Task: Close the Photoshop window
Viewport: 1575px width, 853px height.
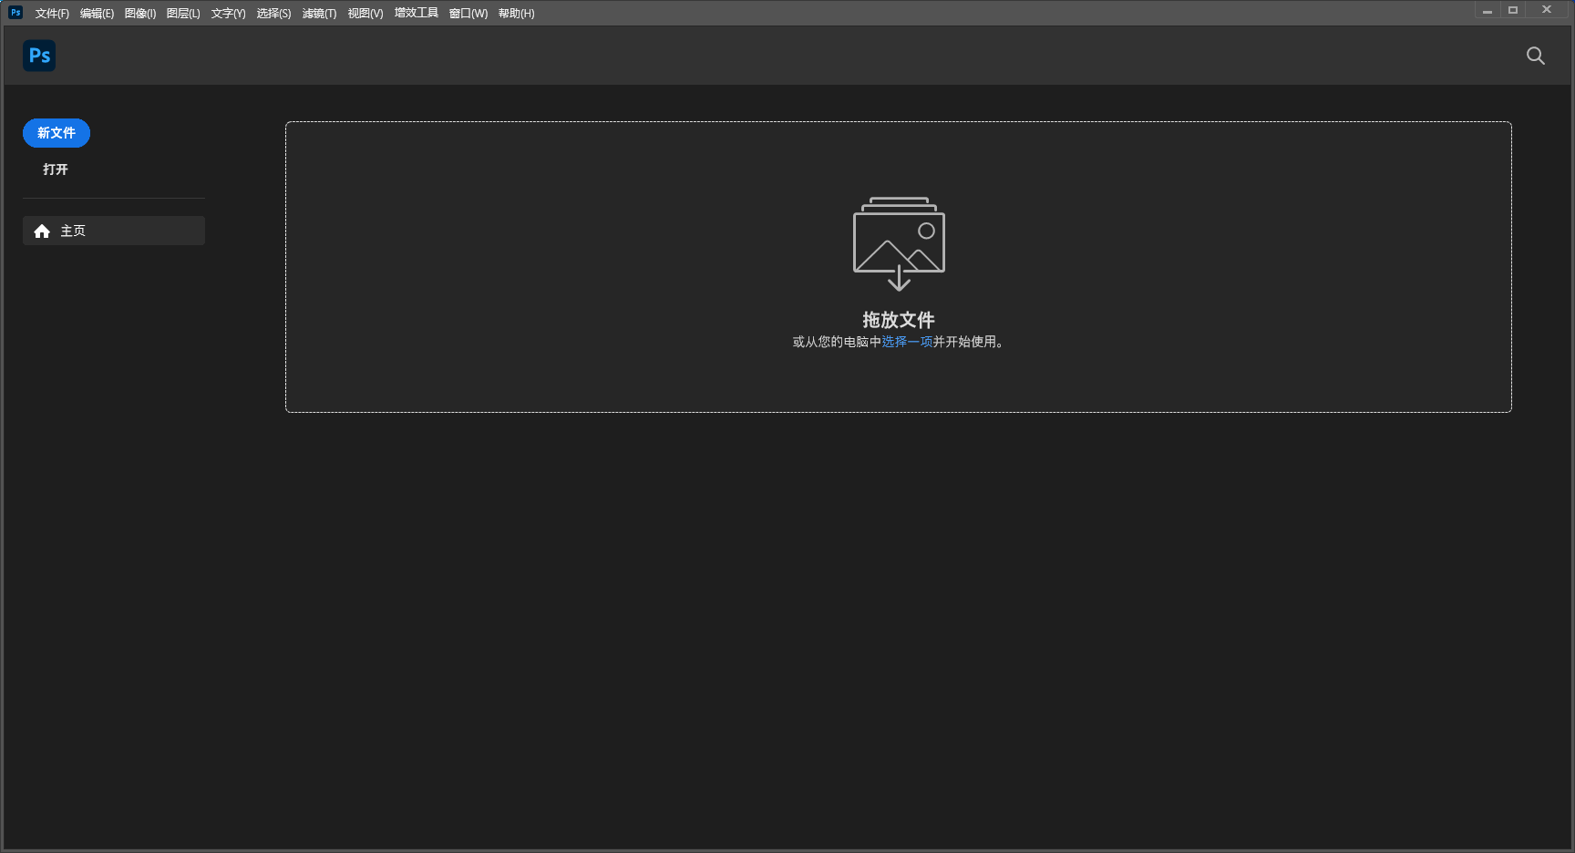Action: [1547, 10]
